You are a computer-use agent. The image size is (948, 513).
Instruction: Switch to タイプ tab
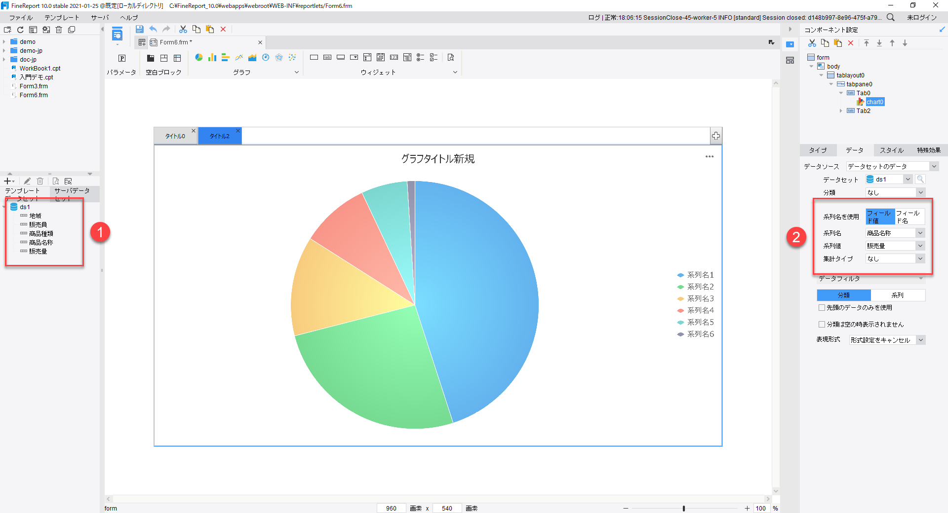[818, 150]
